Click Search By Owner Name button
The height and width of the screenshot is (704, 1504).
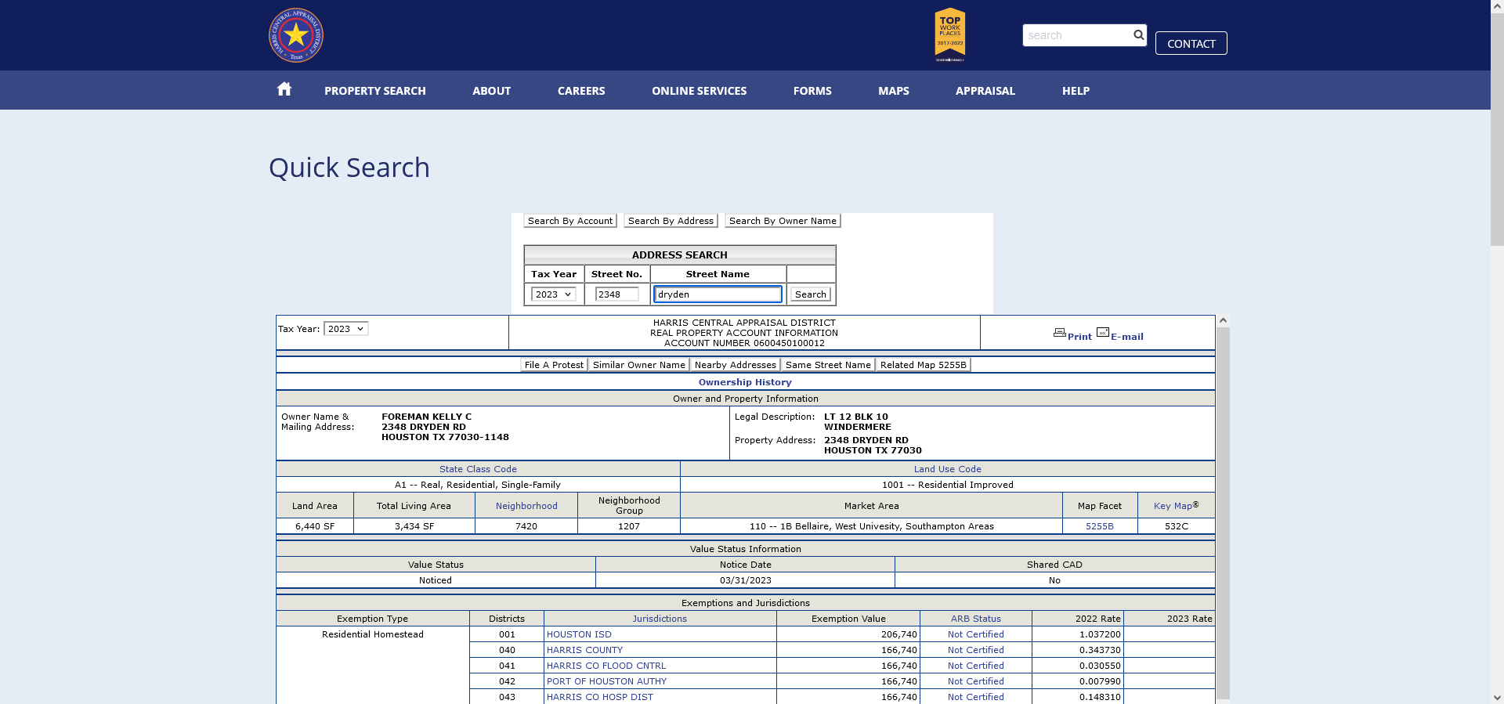coord(783,221)
